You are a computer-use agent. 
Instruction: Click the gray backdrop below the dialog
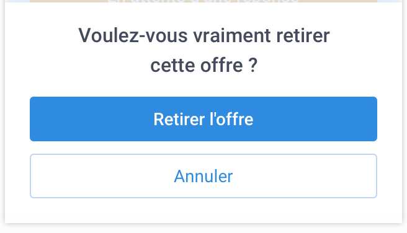[204, 228]
